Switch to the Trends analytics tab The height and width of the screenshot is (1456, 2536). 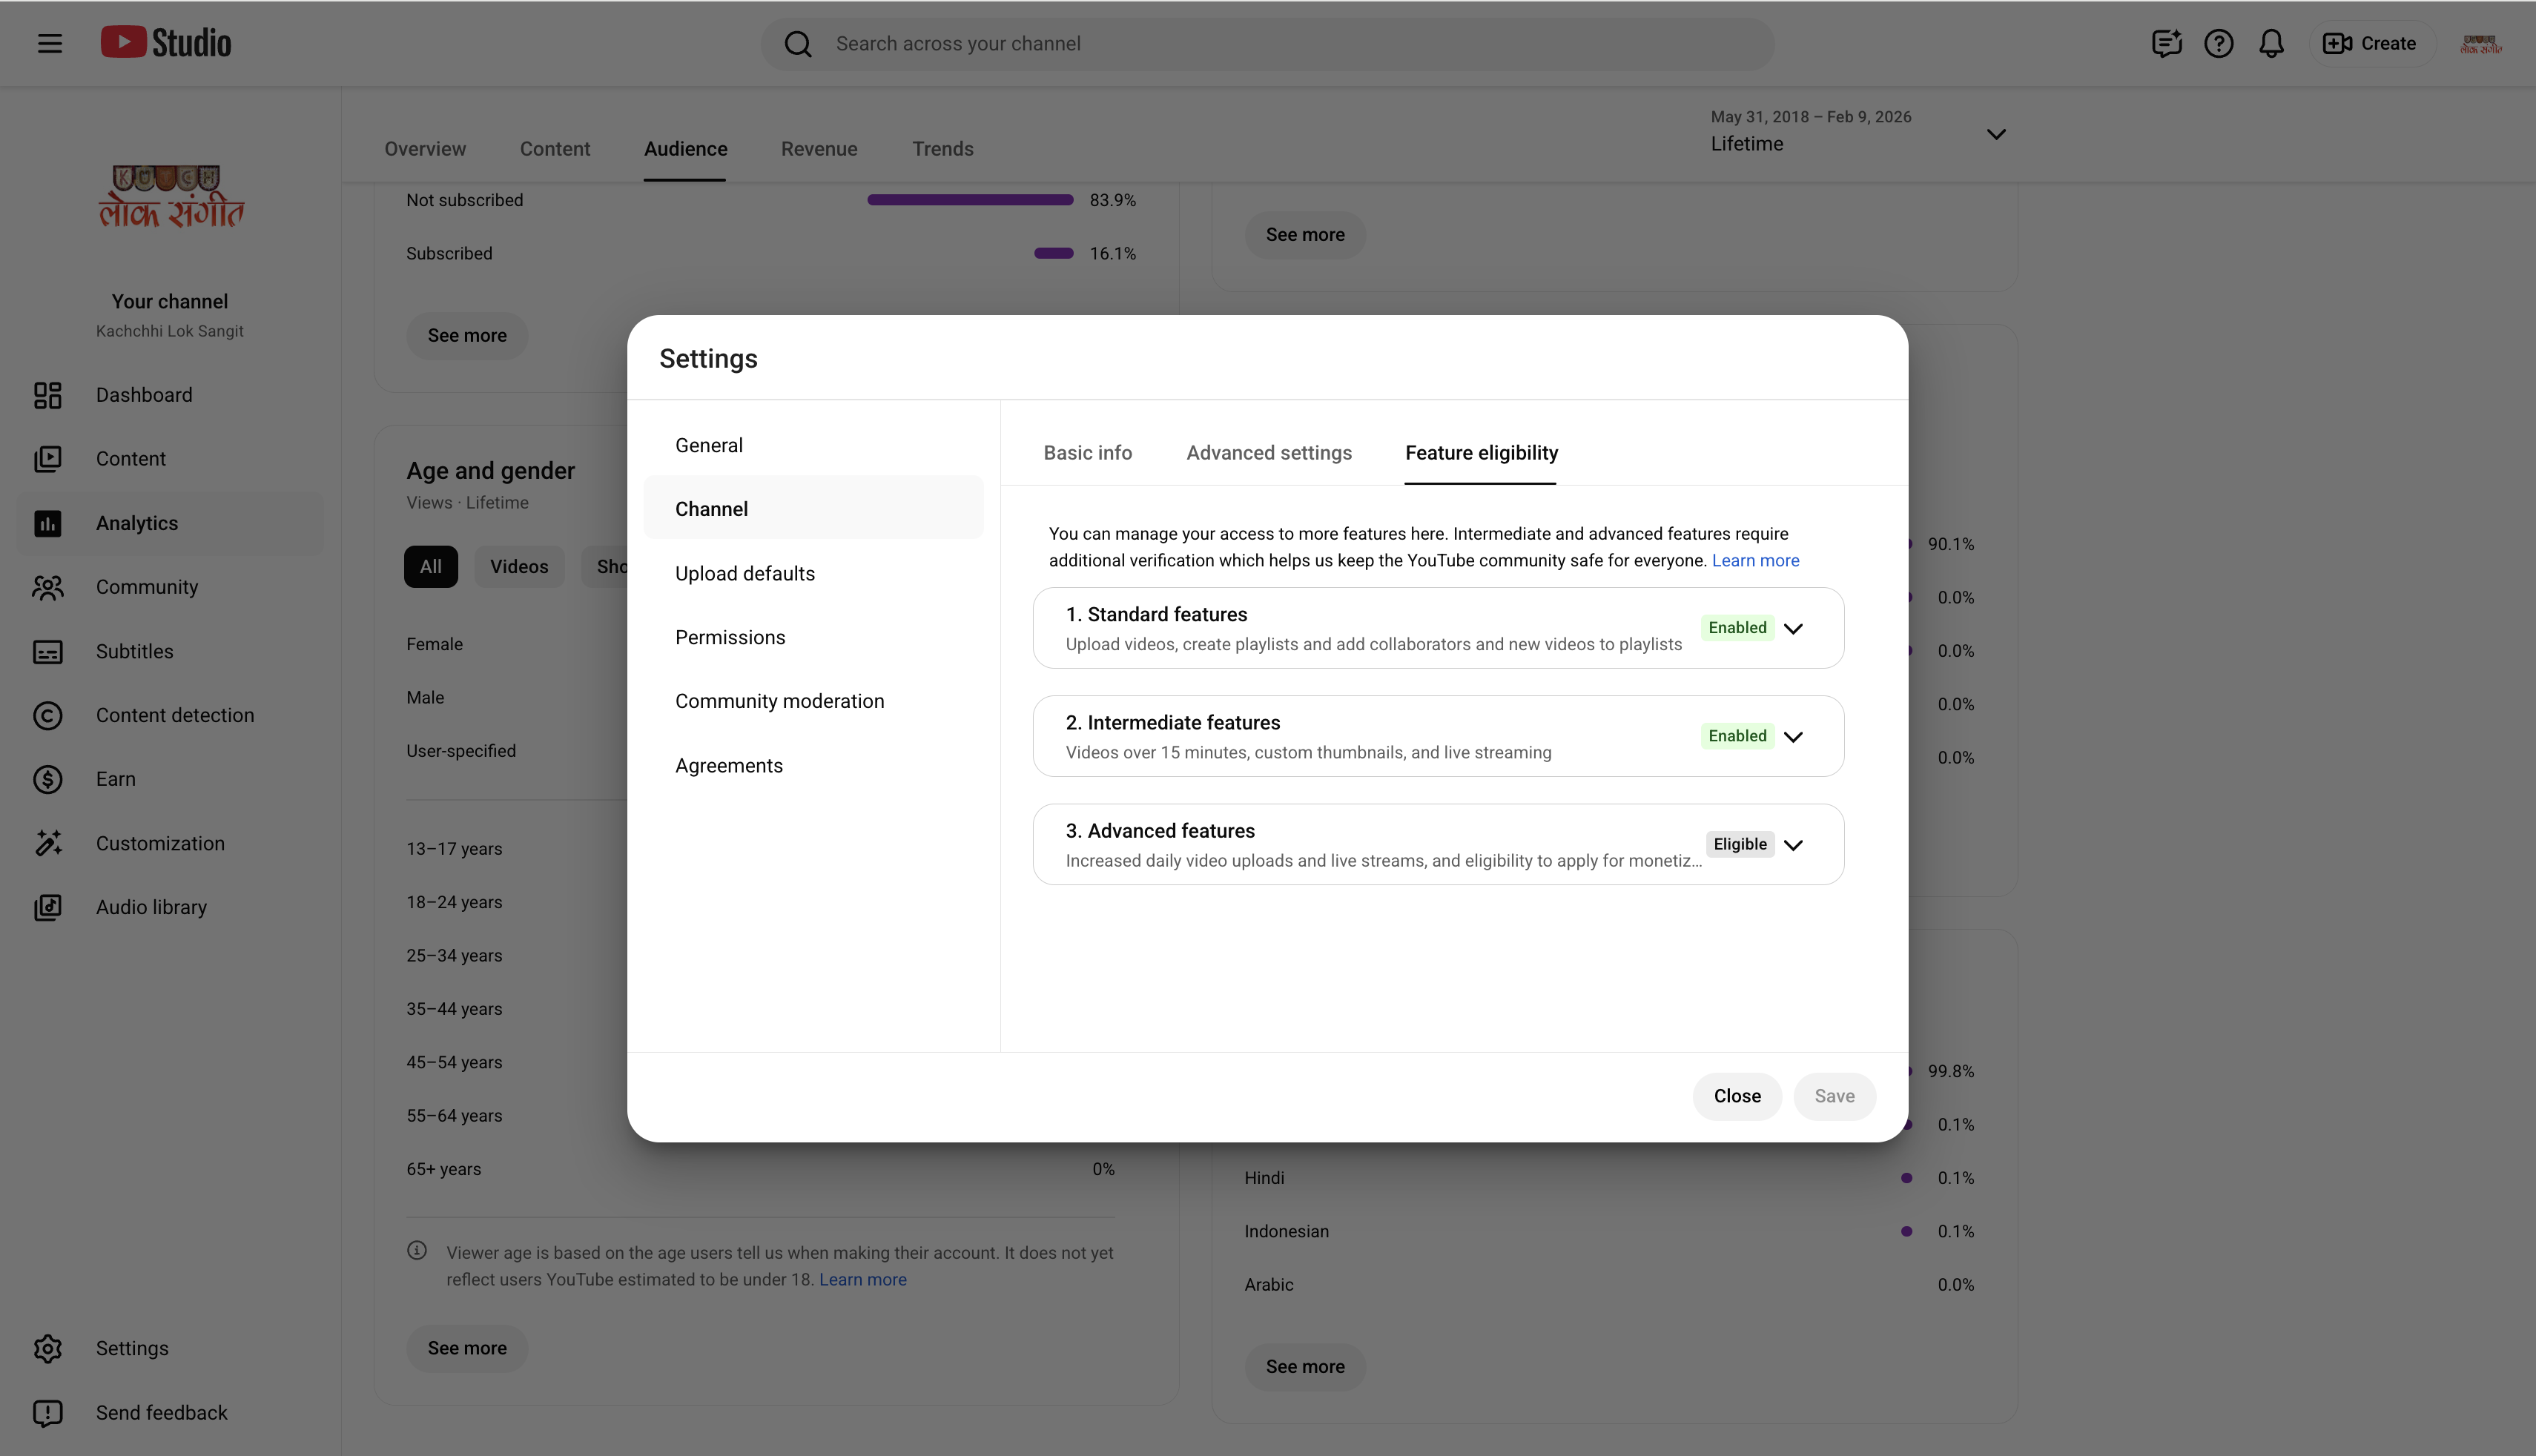click(x=943, y=149)
